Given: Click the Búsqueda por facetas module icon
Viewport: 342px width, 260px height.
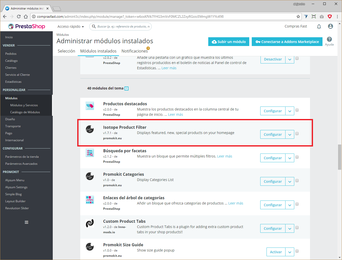Looking at the screenshot, I should (x=90, y=153).
